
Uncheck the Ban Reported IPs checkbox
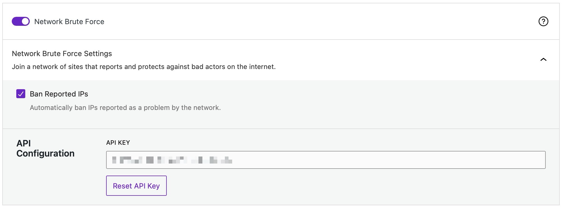pyautogui.click(x=21, y=94)
